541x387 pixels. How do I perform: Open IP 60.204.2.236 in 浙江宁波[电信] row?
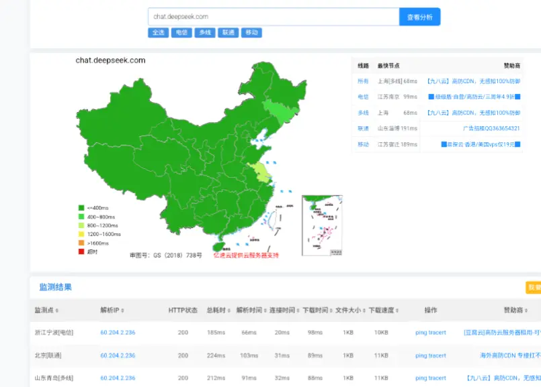[118, 333]
